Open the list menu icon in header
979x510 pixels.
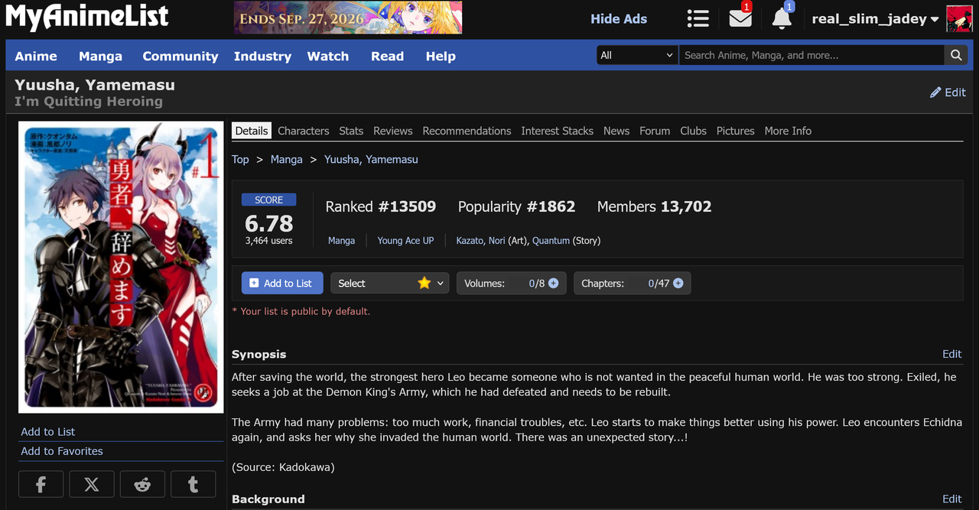coord(698,18)
